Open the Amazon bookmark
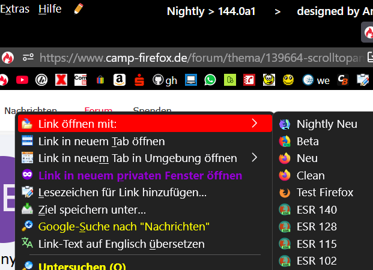Screen dimensions: 373x270 [x=120, y=80]
